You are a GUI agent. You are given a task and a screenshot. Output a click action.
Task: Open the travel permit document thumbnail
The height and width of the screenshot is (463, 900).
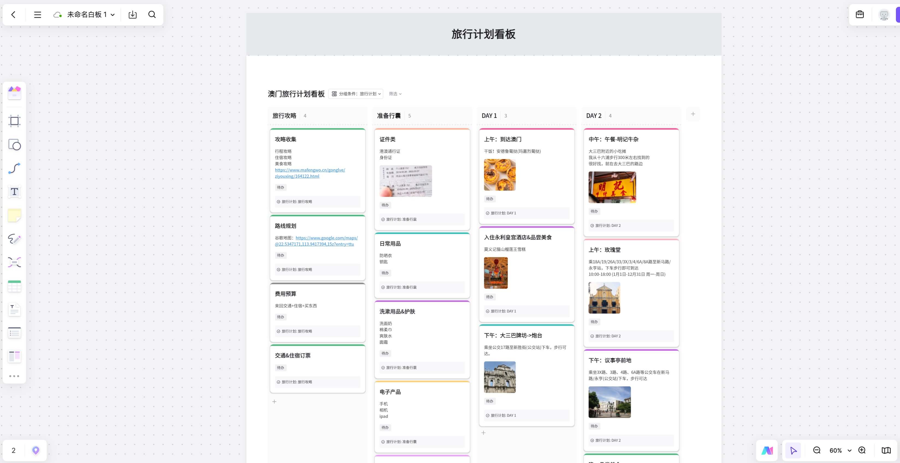pos(406,181)
